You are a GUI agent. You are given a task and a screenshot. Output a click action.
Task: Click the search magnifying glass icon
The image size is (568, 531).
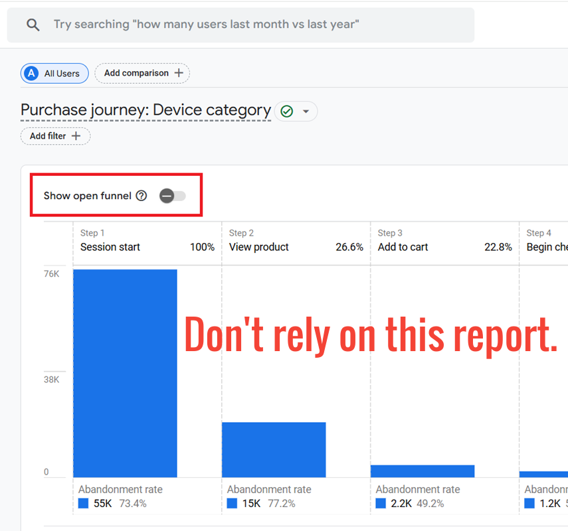tap(33, 25)
